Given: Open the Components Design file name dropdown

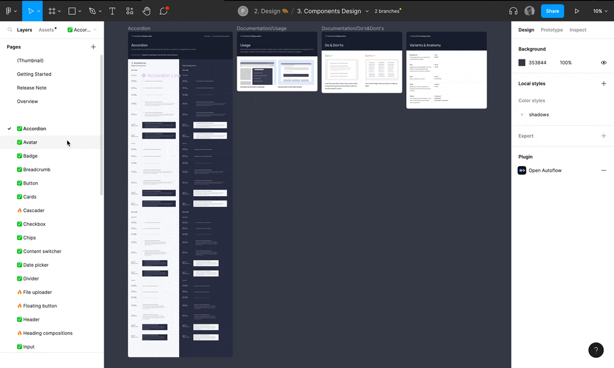Looking at the screenshot, I should (367, 11).
